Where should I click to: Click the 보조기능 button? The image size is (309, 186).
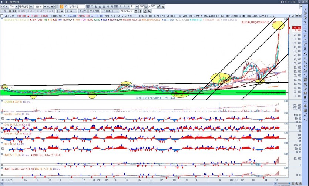[x=94, y=11]
